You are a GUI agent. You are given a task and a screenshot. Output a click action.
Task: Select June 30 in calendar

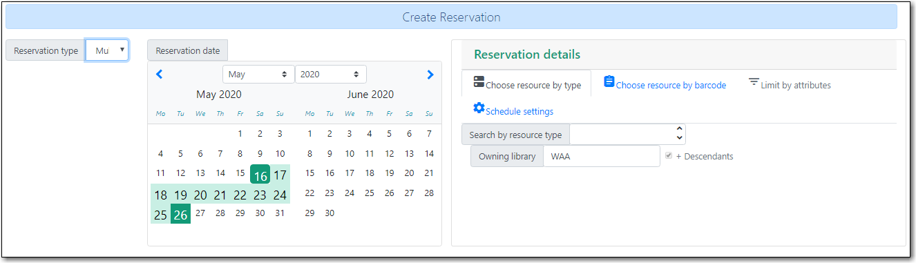coord(330,213)
